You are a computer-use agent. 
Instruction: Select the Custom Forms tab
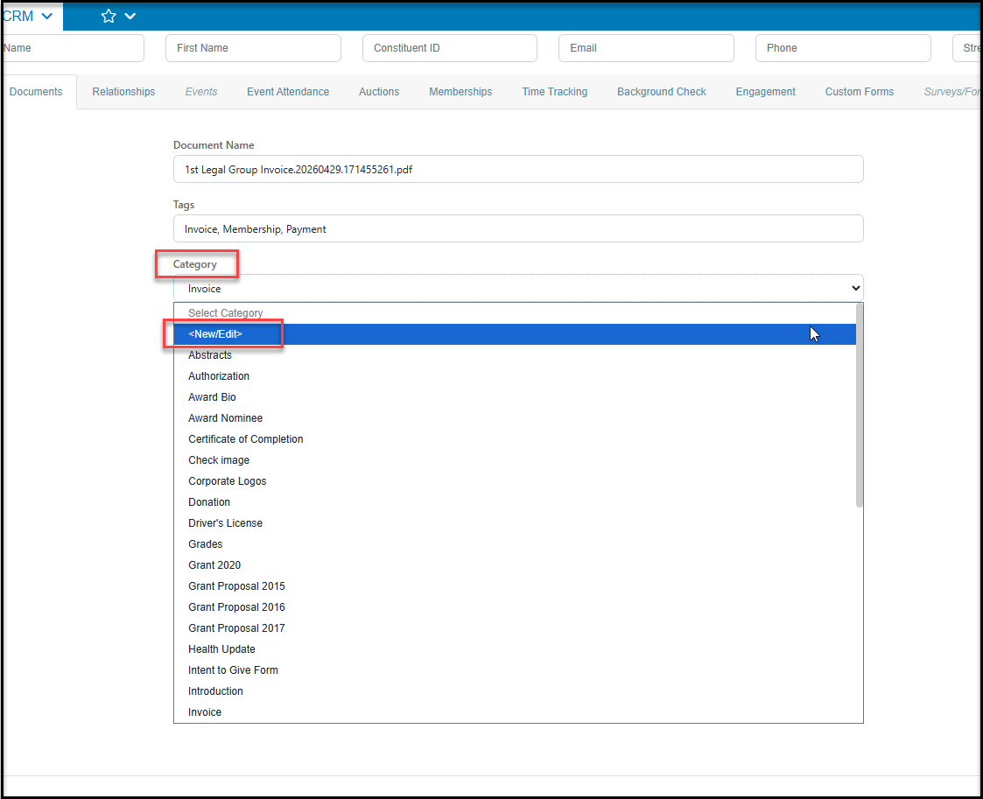point(859,92)
